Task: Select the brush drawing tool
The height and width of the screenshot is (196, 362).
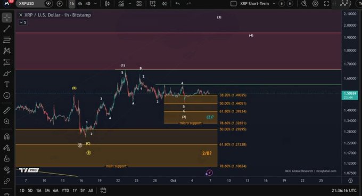Action: 7,73
